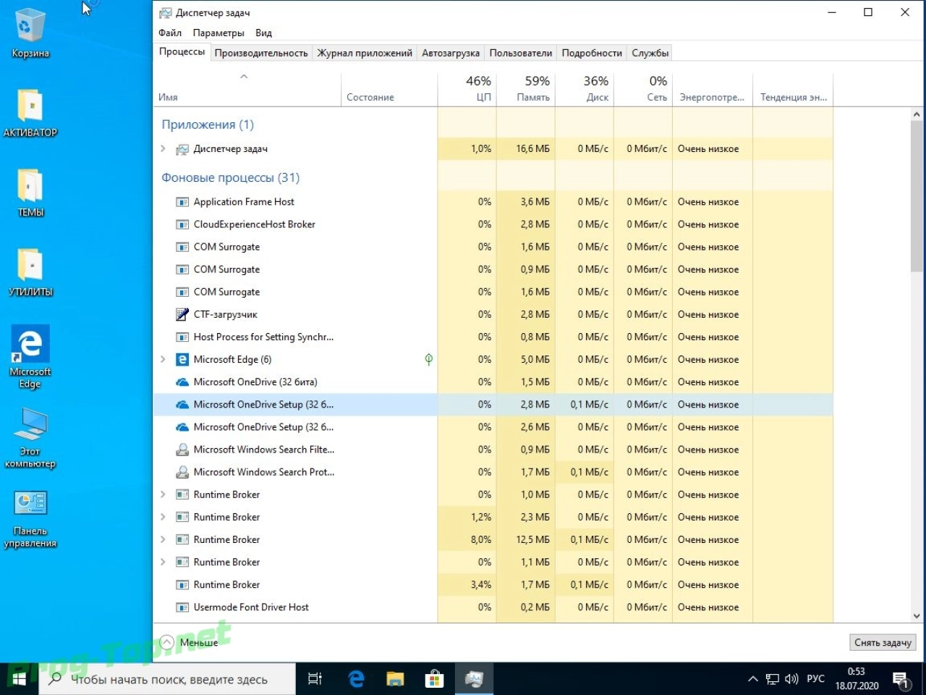The image size is (926, 695).
Task: Click the Microsoft Windows Search Filte... icon
Action: [x=182, y=450]
